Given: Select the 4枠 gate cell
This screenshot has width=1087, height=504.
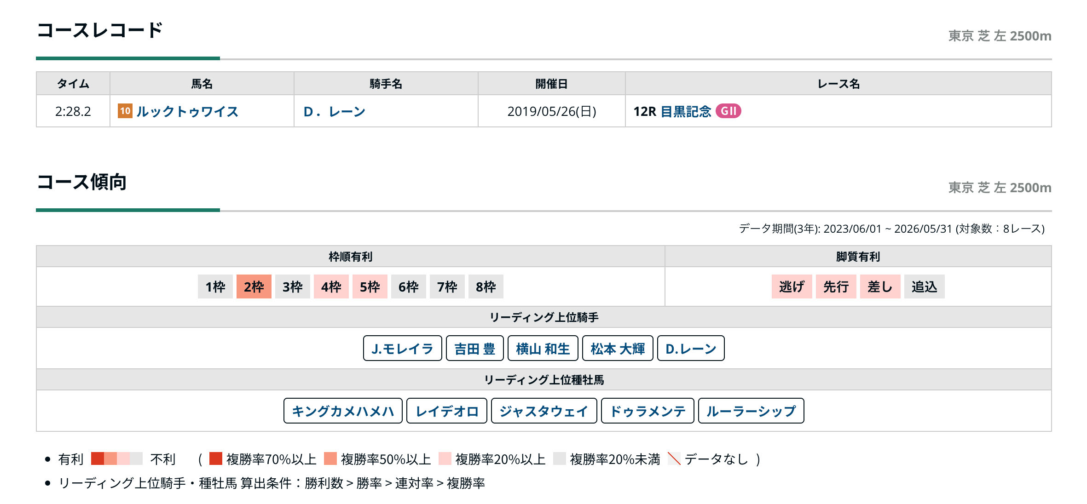Looking at the screenshot, I should (331, 286).
